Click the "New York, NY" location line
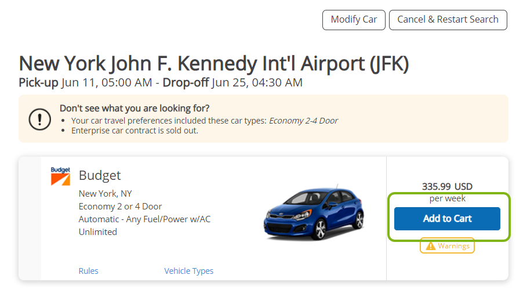Screen dimensions: 516x293 [106, 194]
